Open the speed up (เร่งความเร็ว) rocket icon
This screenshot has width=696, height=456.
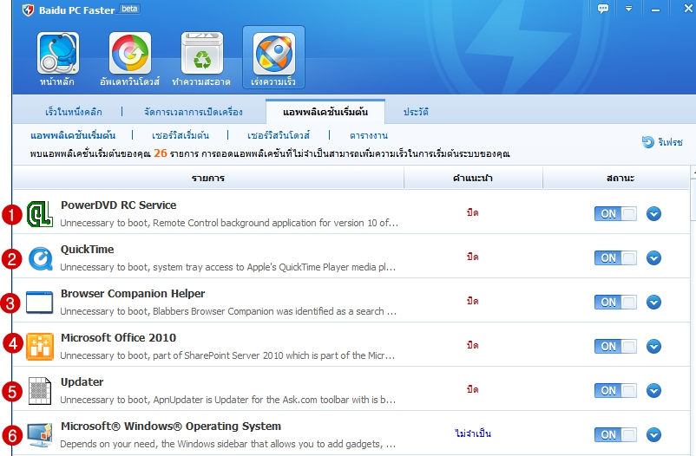click(x=274, y=53)
